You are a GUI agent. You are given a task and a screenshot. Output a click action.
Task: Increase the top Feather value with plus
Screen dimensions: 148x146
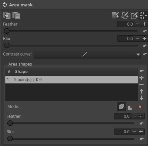(x=144, y=24)
